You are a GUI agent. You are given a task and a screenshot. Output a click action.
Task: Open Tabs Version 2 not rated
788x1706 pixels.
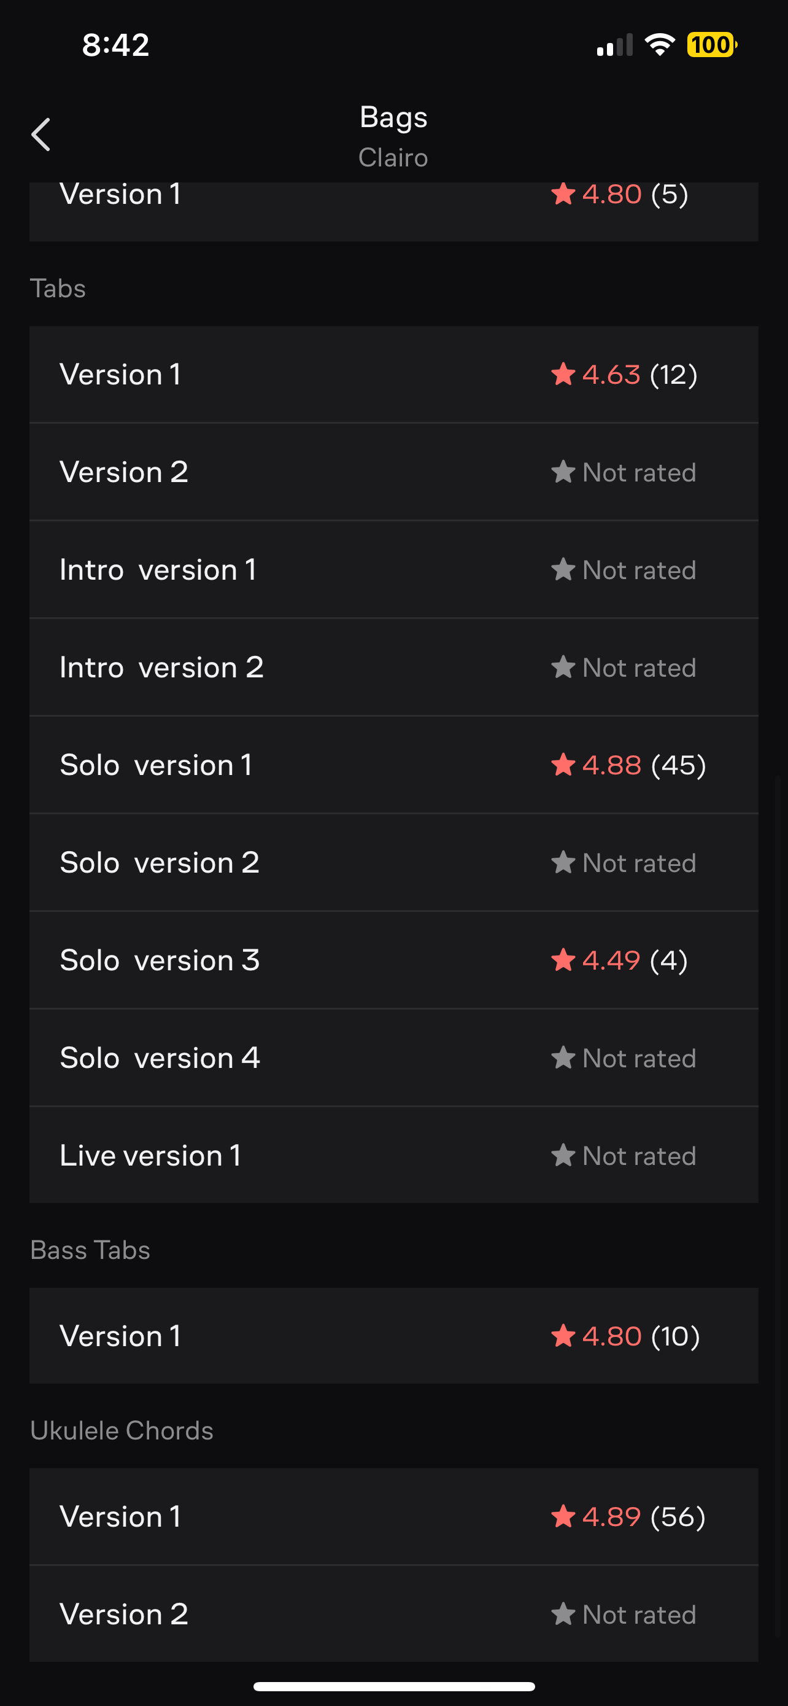tap(393, 472)
